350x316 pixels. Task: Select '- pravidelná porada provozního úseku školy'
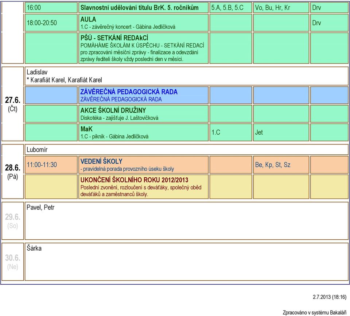(x=127, y=169)
